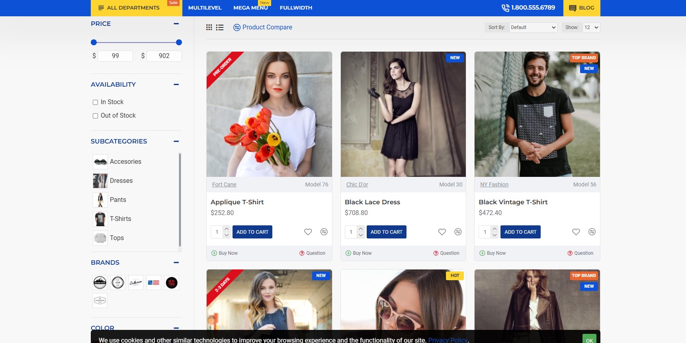Collapse the Brands filter section
686x343 pixels.
pyautogui.click(x=176, y=263)
